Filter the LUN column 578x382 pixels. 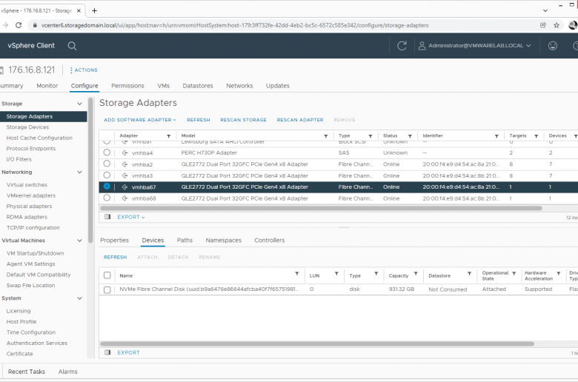tap(336, 273)
